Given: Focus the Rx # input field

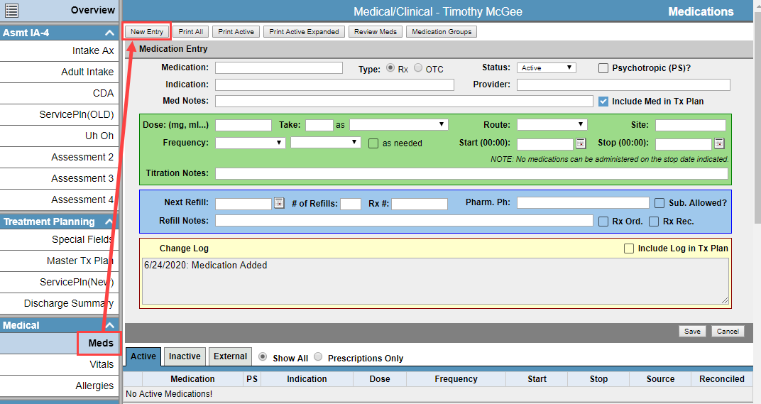Looking at the screenshot, I should [420, 204].
